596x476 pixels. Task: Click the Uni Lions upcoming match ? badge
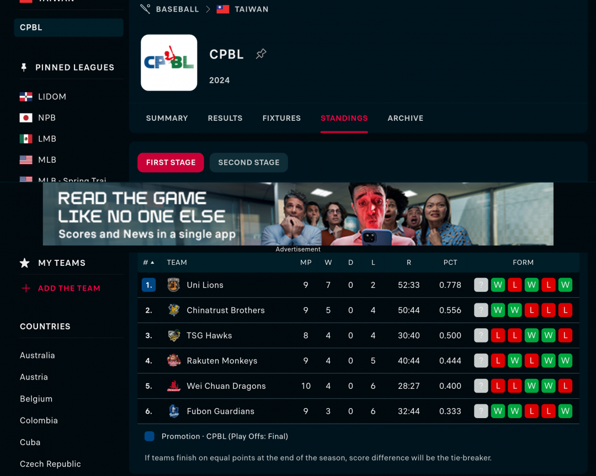[481, 285]
